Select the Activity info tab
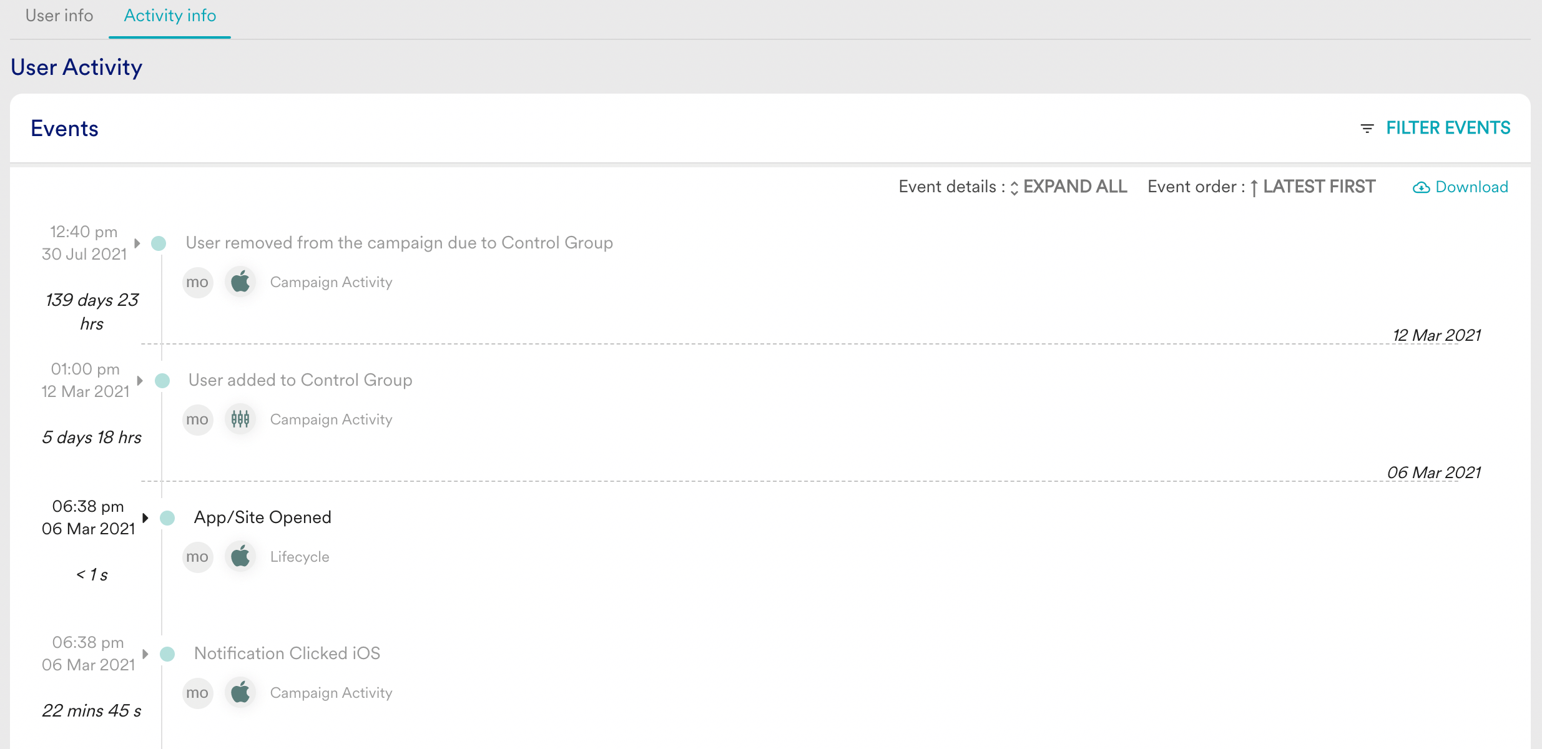This screenshot has width=1542, height=749. 170,16
